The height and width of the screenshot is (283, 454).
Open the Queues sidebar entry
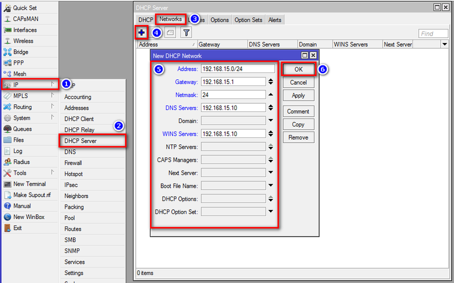click(x=23, y=129)
